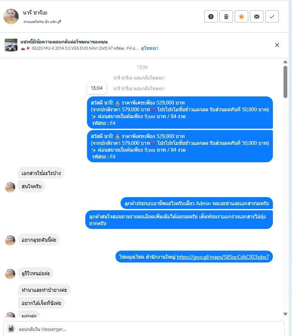Mark conversation as unread via envelope icon
The height and width of the screenshot is (336, 292).
click(x=257, y=17)
